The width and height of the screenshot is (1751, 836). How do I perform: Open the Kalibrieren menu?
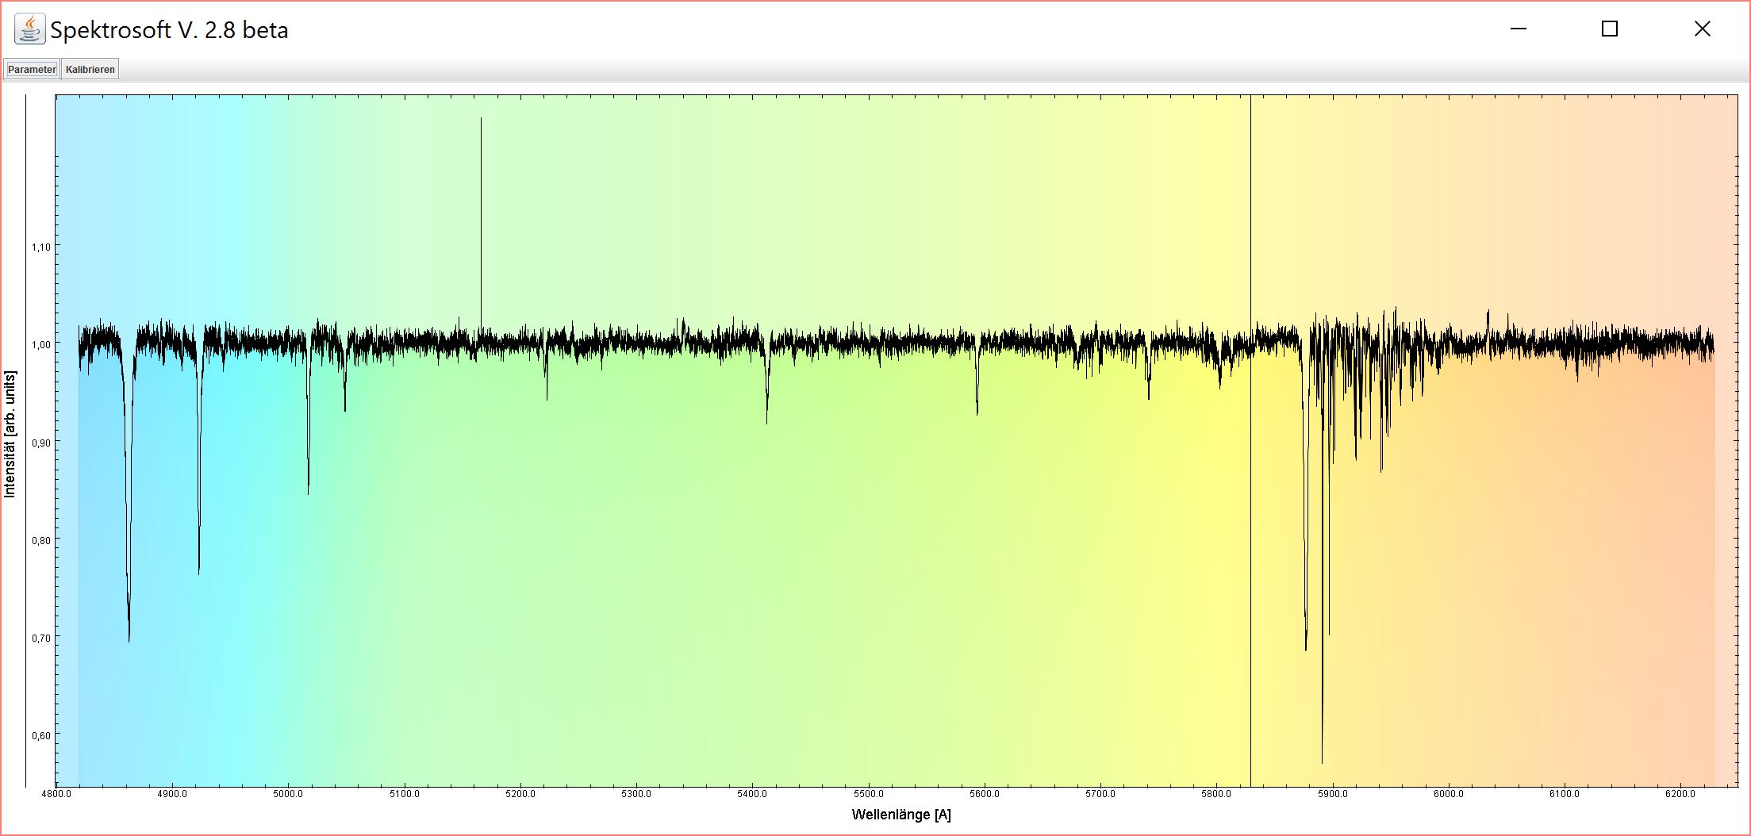tap(90, 70)
